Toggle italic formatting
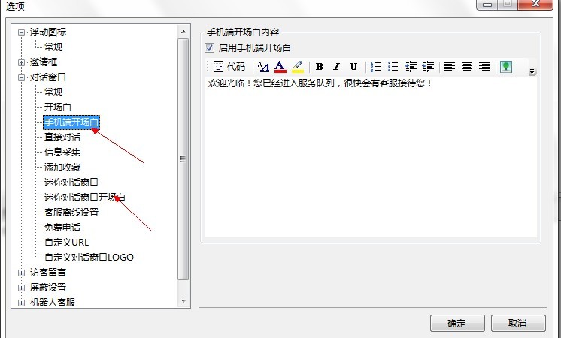561x338 pixels. pos(336,67)
